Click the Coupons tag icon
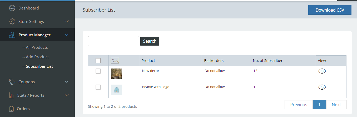357x117 pixels. 12,82
